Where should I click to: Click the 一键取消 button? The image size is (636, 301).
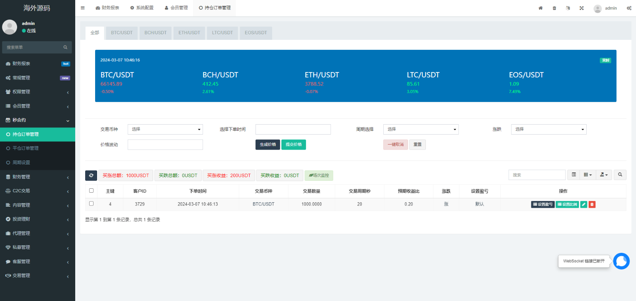(x=395, y=145)
